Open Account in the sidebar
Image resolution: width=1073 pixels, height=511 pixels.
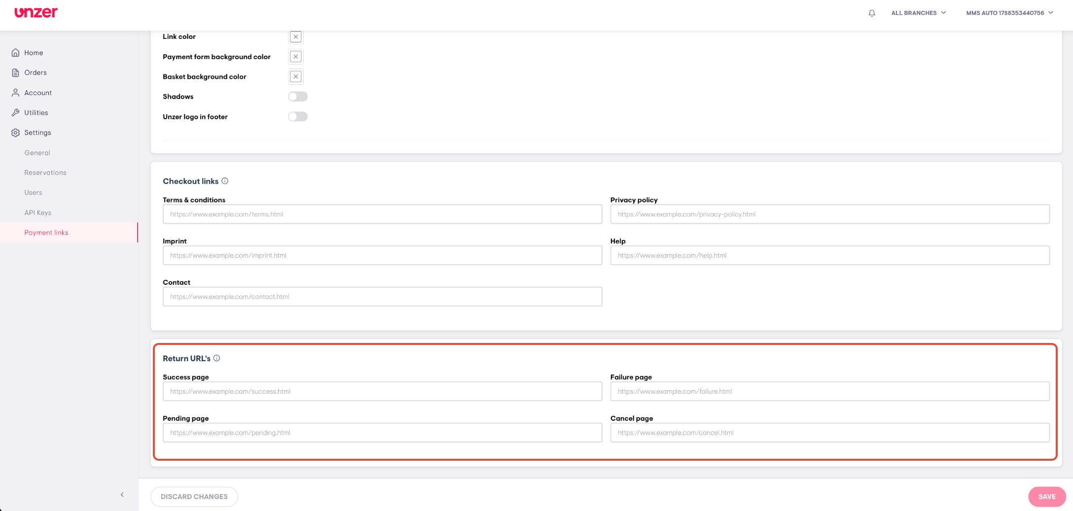[x=38, y=93]
